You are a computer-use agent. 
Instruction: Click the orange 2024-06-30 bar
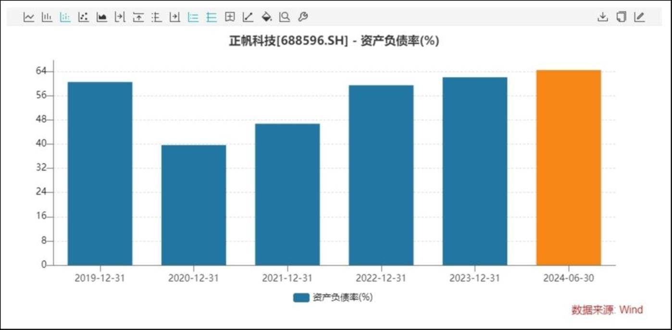tap(569, 168)
